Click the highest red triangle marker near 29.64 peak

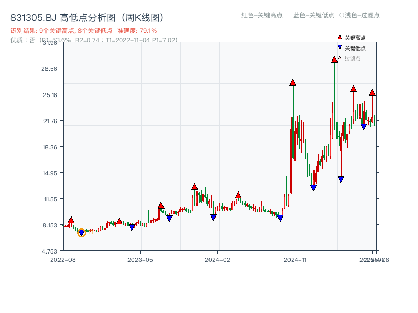(334, 60)
